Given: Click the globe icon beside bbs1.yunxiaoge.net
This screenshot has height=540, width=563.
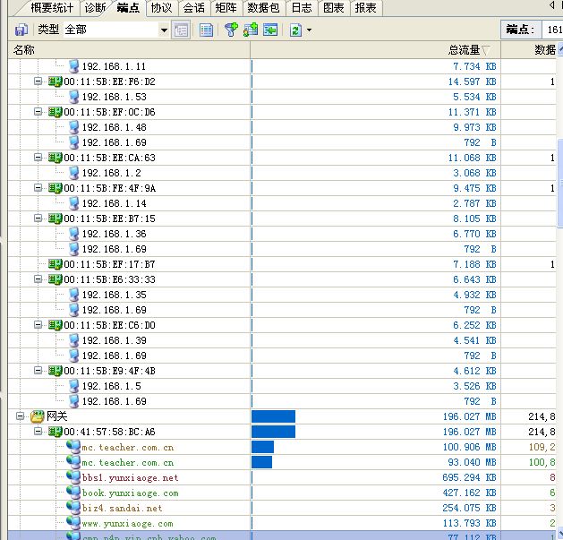Looking at the screenshot, I should (x=73, y=477).
